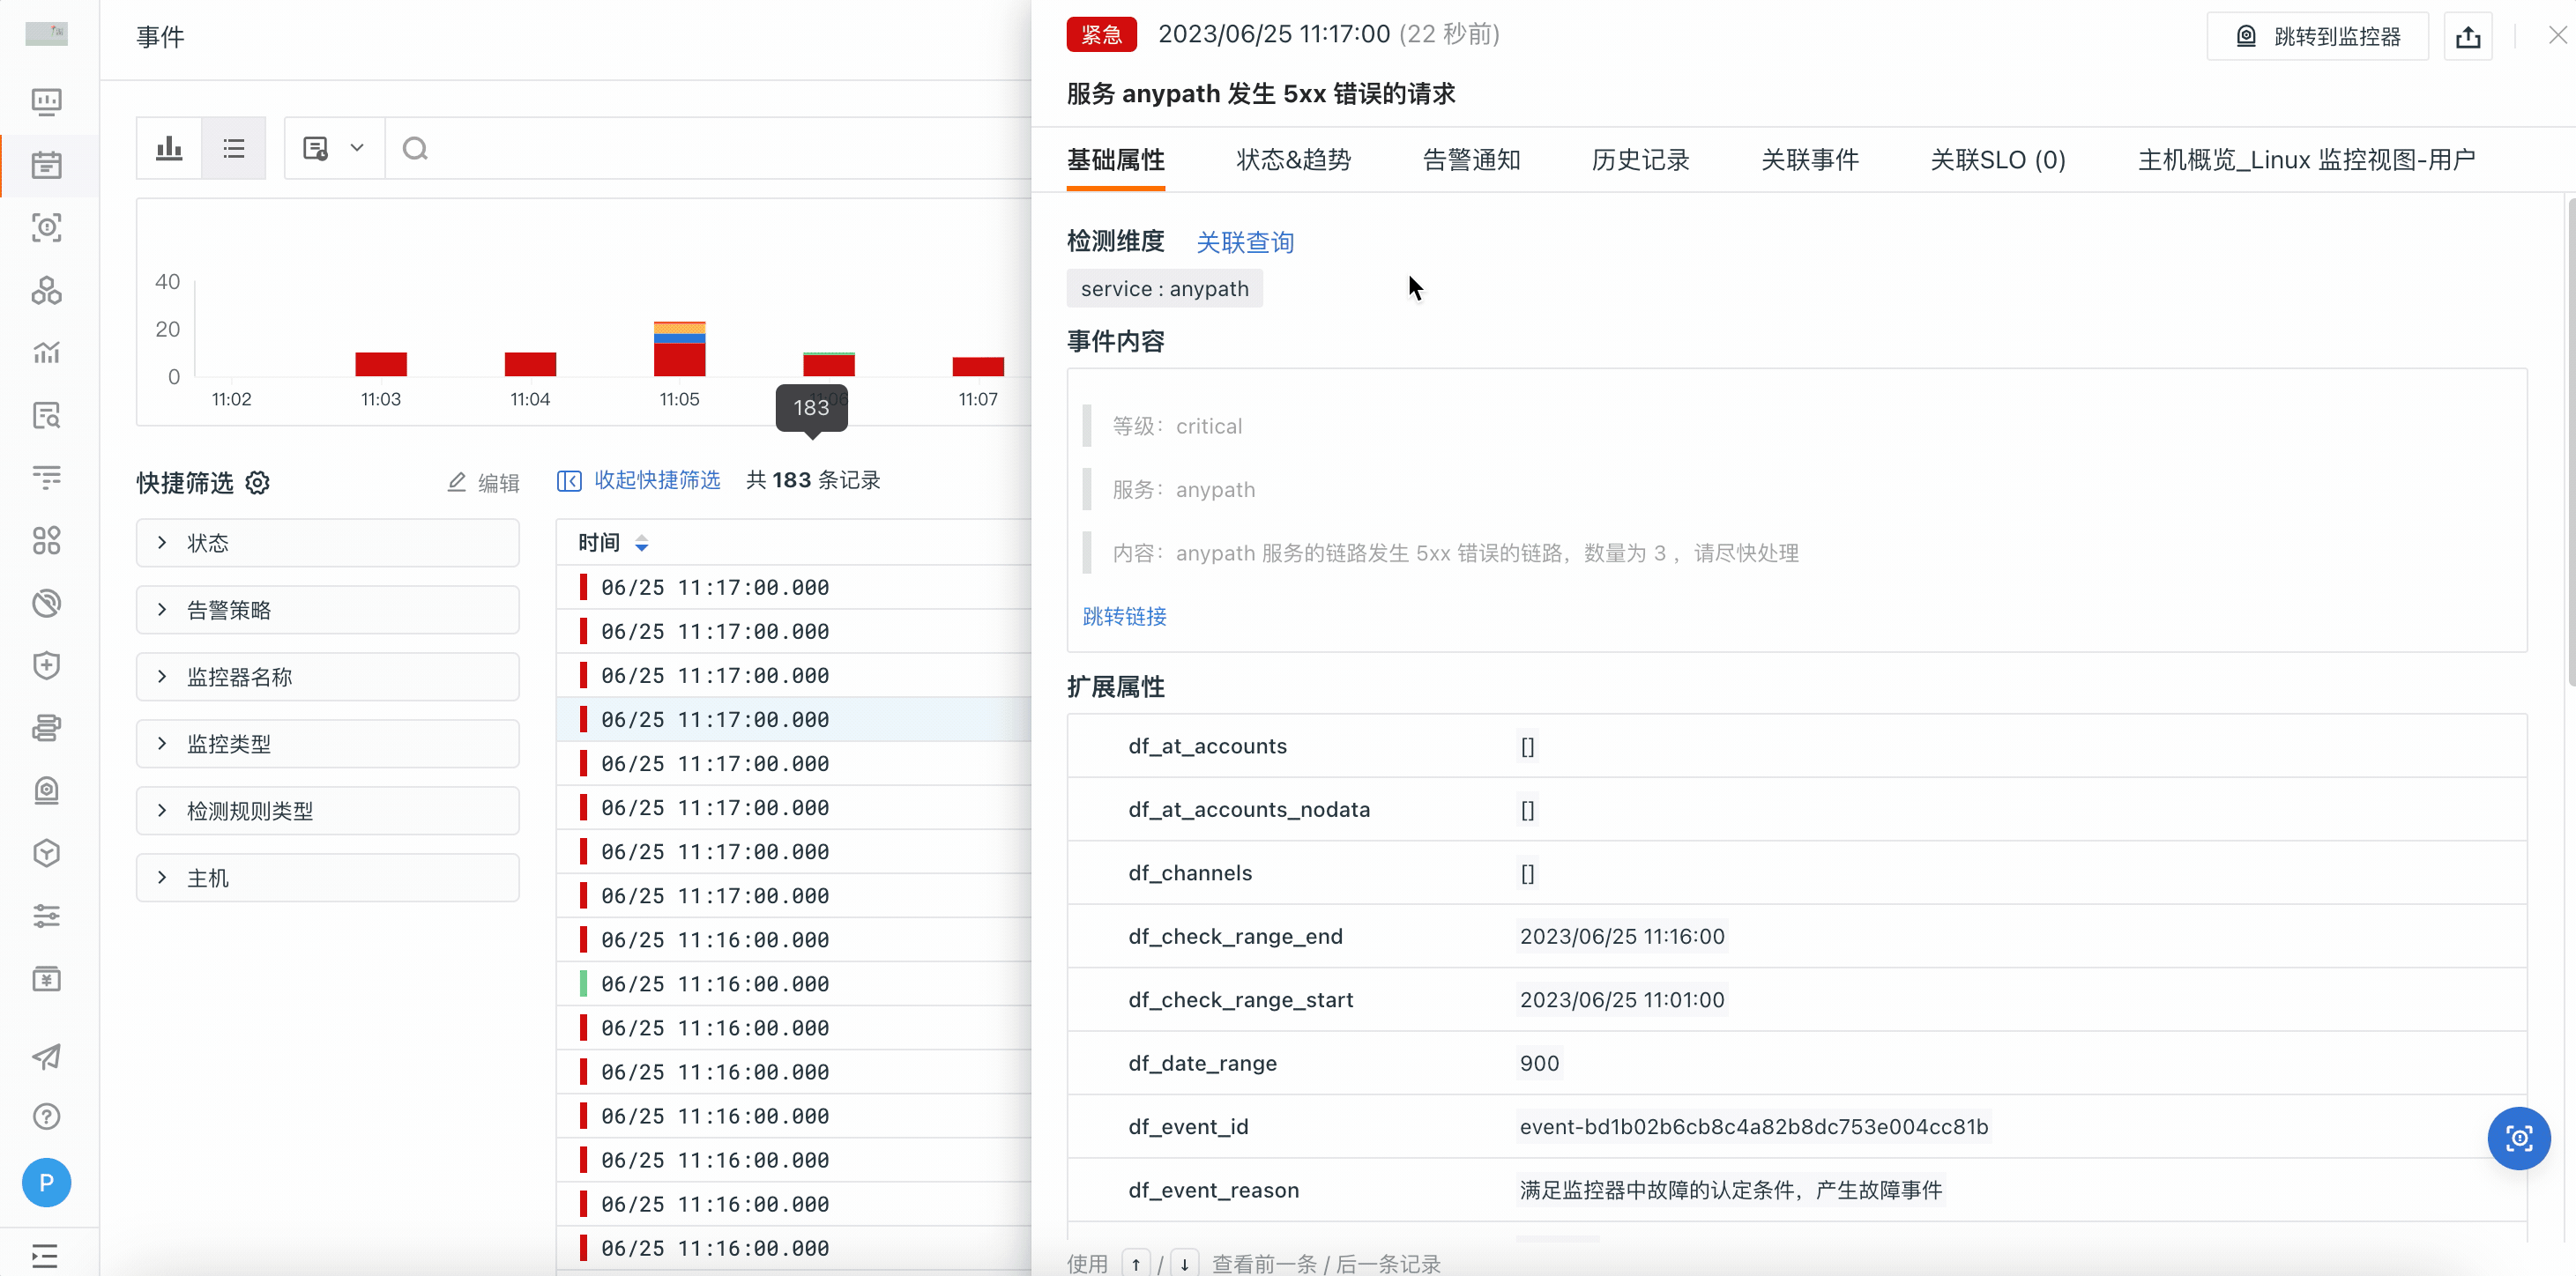
Task: Open the Security shield sidebar icon
Action: click(x=46, y=665)
